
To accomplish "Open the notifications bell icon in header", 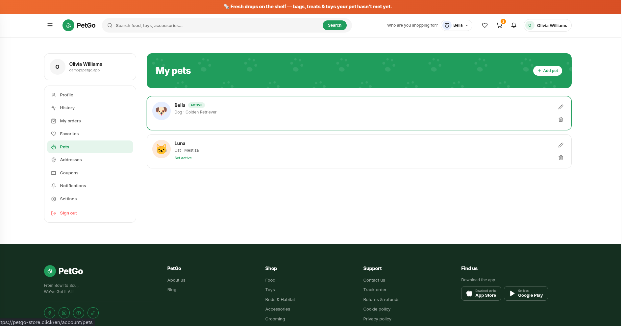I will pyautogui.click(x=514, y=25).
